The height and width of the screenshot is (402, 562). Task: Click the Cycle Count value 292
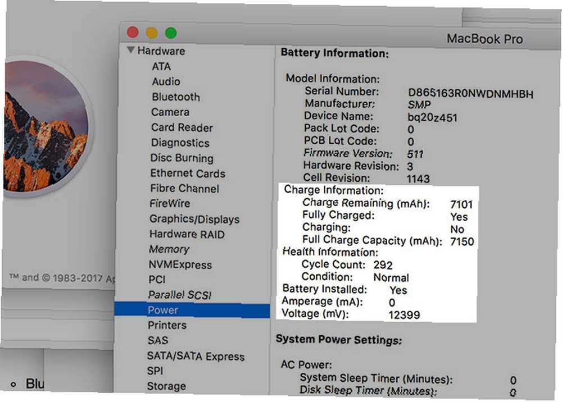tap(383, 265)
